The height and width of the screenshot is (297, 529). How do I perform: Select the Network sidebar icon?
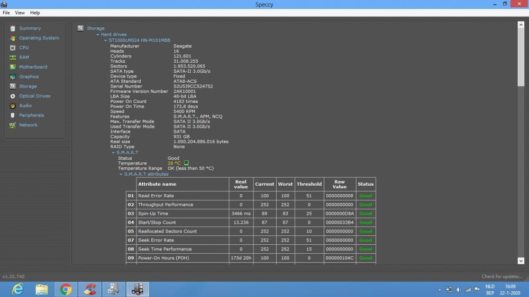pos(13,125)
